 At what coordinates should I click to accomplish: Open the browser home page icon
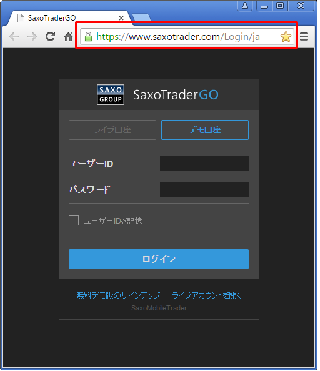(68, 37)
